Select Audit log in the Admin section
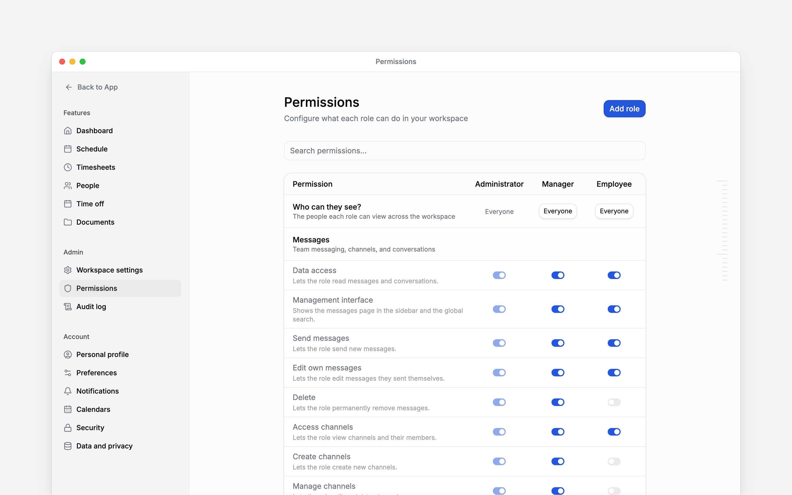Viewport: 792px width, 495px height. point(120,307)
